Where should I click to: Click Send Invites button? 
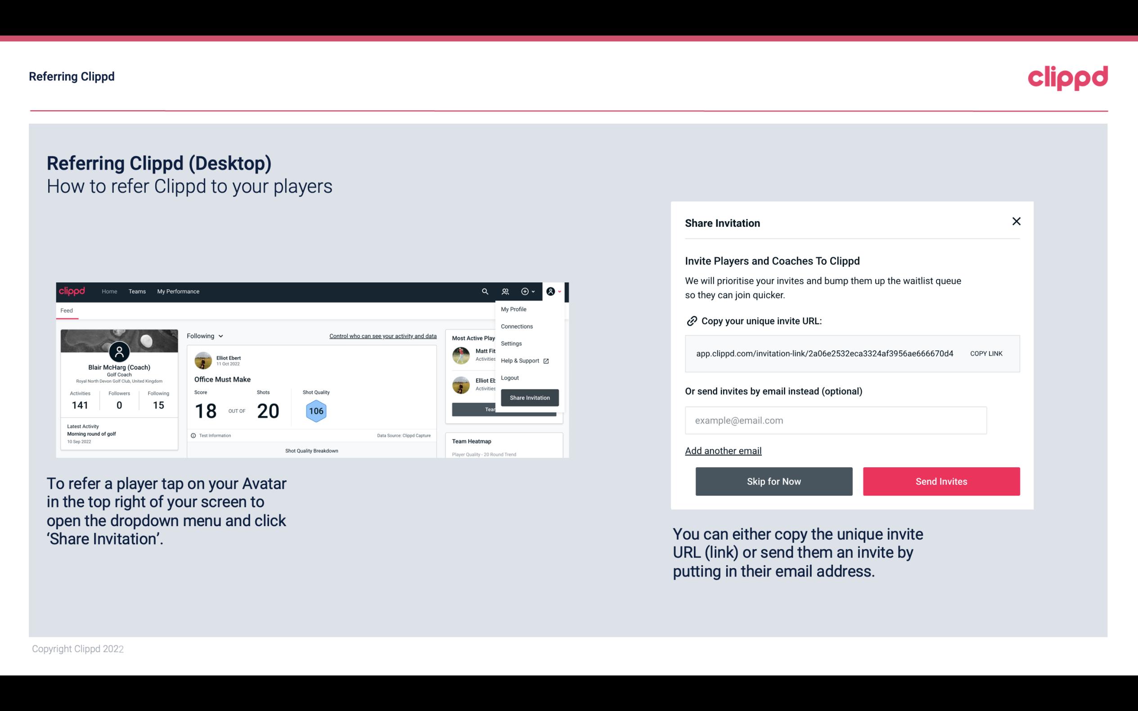point(941,482)
